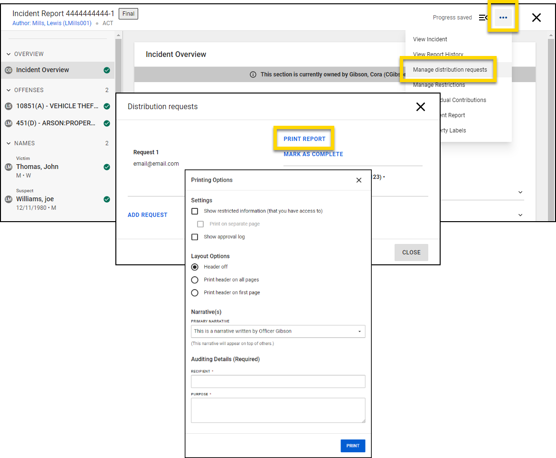Click the LM avatar icon beside victim Thomas, John
This screenshot has width=556, height=458.
8,166
